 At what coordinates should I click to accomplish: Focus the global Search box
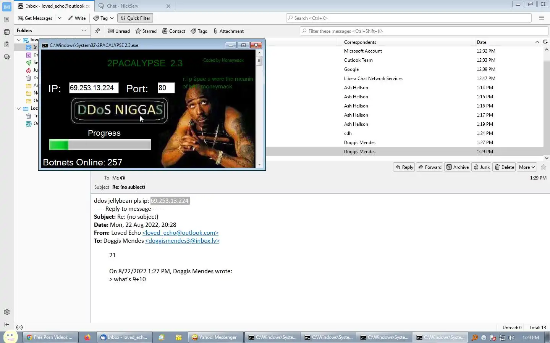click(409, 18)
